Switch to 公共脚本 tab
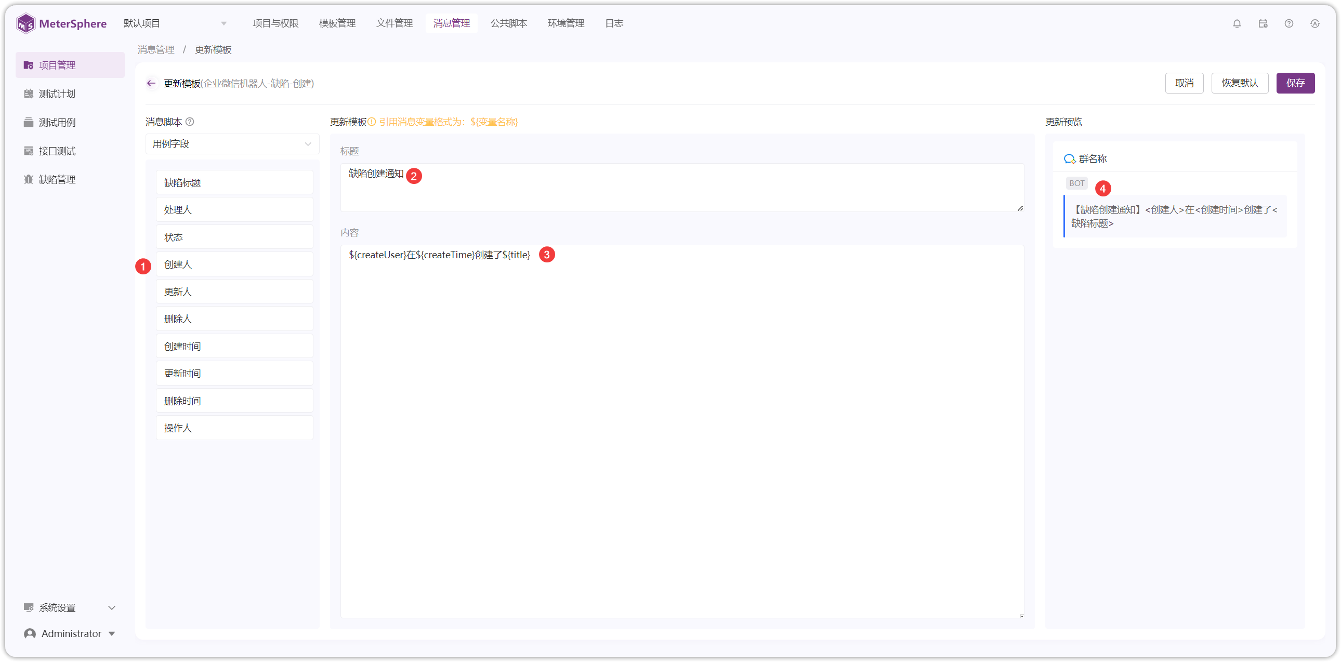Image resolution: width=1341 pixels, height=662 pixels. point(509,23)
